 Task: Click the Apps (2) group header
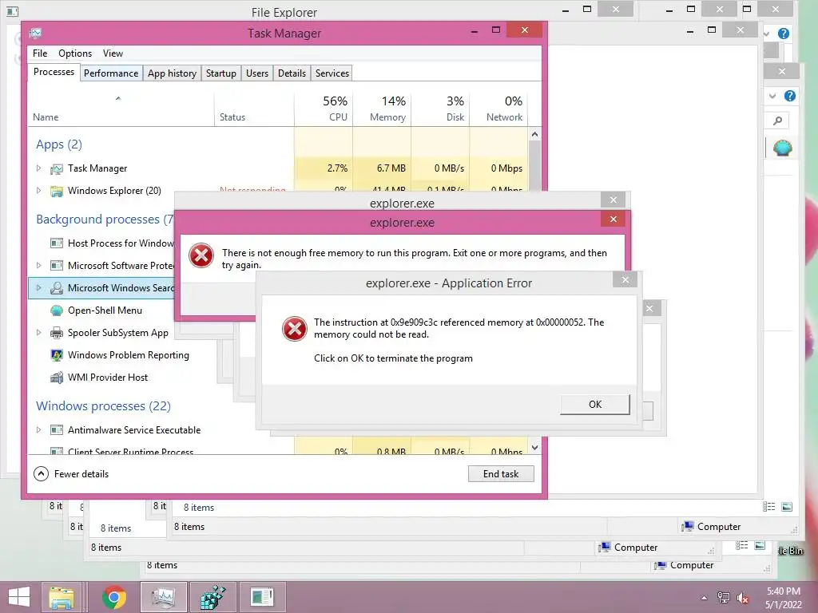click(x=59, y=144)
